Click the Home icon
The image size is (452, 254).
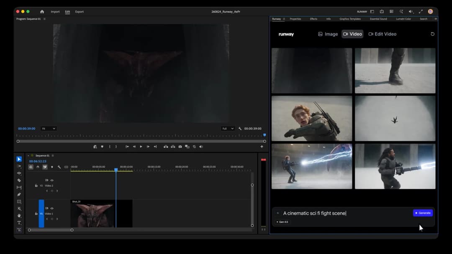tap(42, 12)
